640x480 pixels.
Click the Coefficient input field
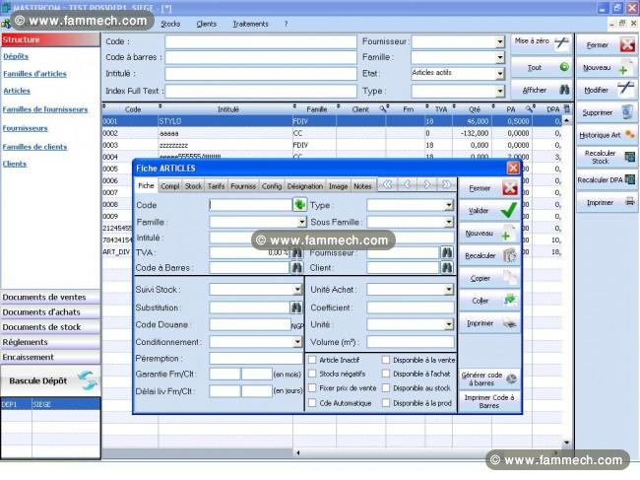point(411,308)
